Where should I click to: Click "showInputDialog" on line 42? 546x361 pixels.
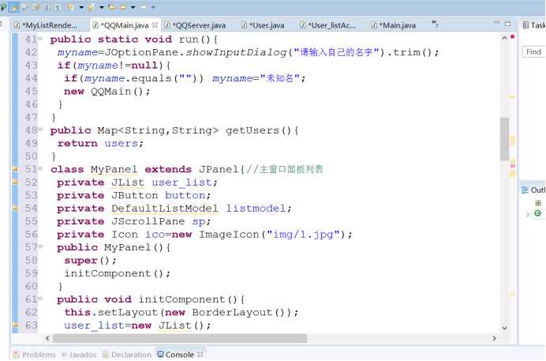pyautogui.click(x=236, y=52)
